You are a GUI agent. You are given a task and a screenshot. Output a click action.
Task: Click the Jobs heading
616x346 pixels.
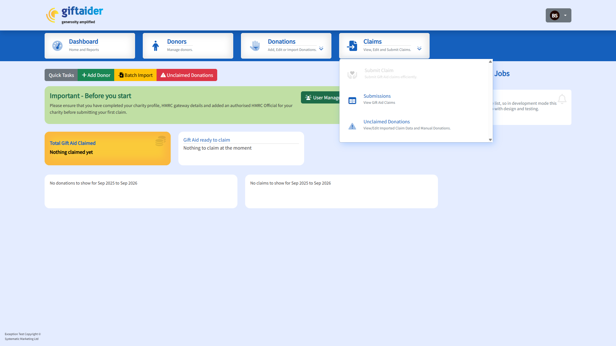[502, 73]
